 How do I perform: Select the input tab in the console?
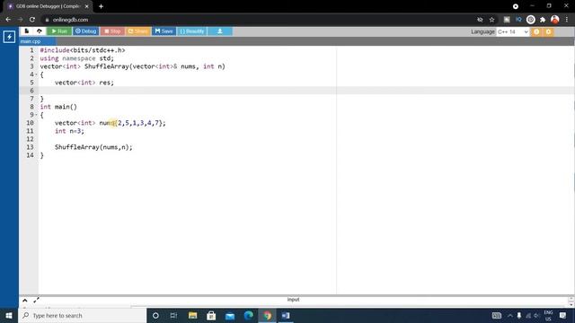coord(293,300)
